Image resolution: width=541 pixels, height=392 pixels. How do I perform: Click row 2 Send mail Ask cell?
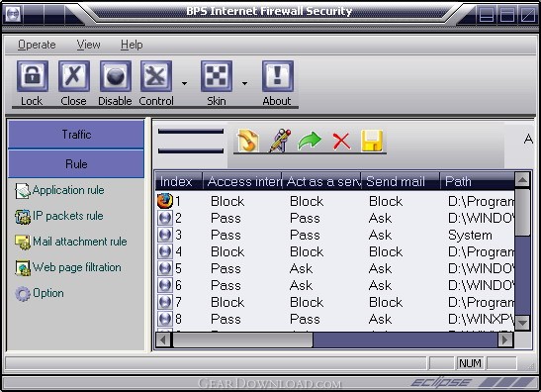click(x=380, y=218)
